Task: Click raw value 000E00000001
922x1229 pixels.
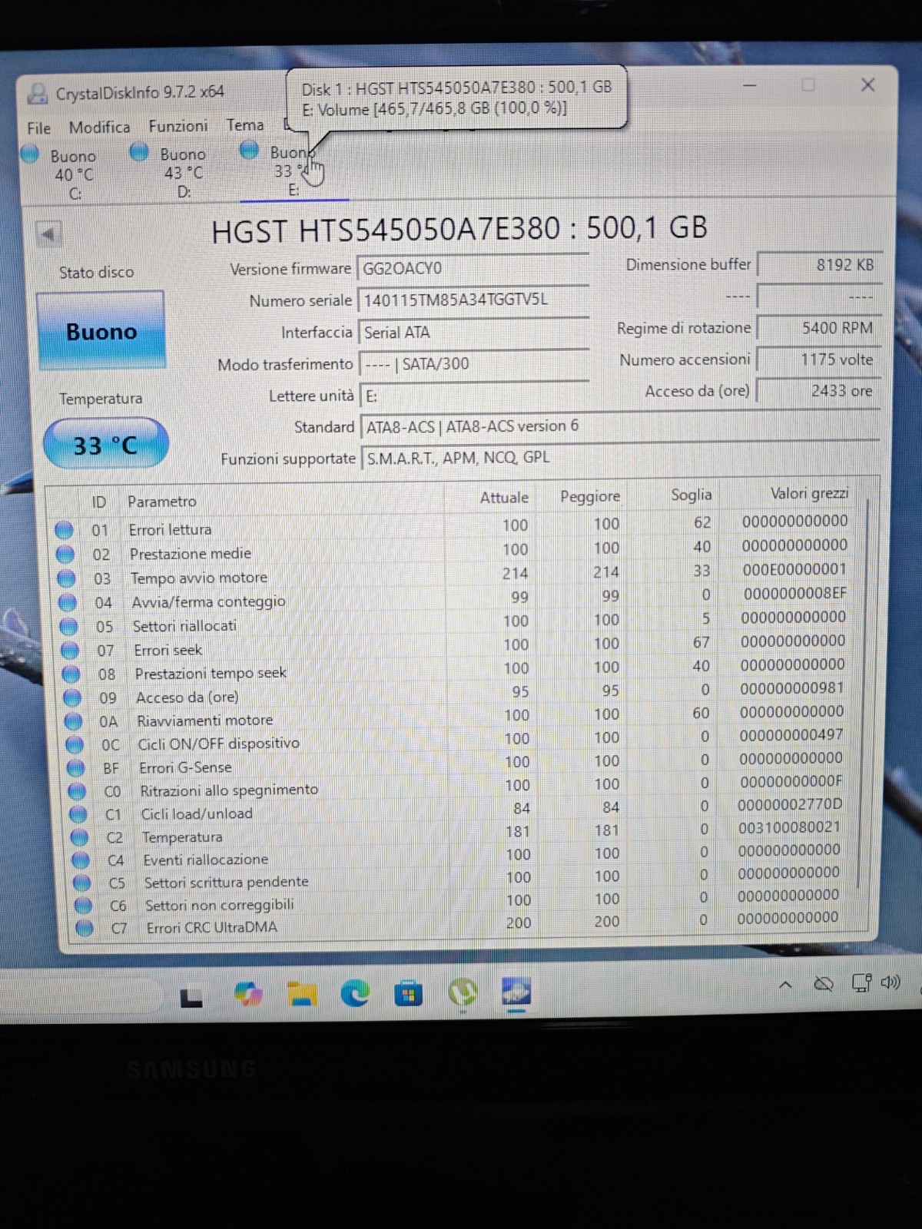Action: pos(794,570)
